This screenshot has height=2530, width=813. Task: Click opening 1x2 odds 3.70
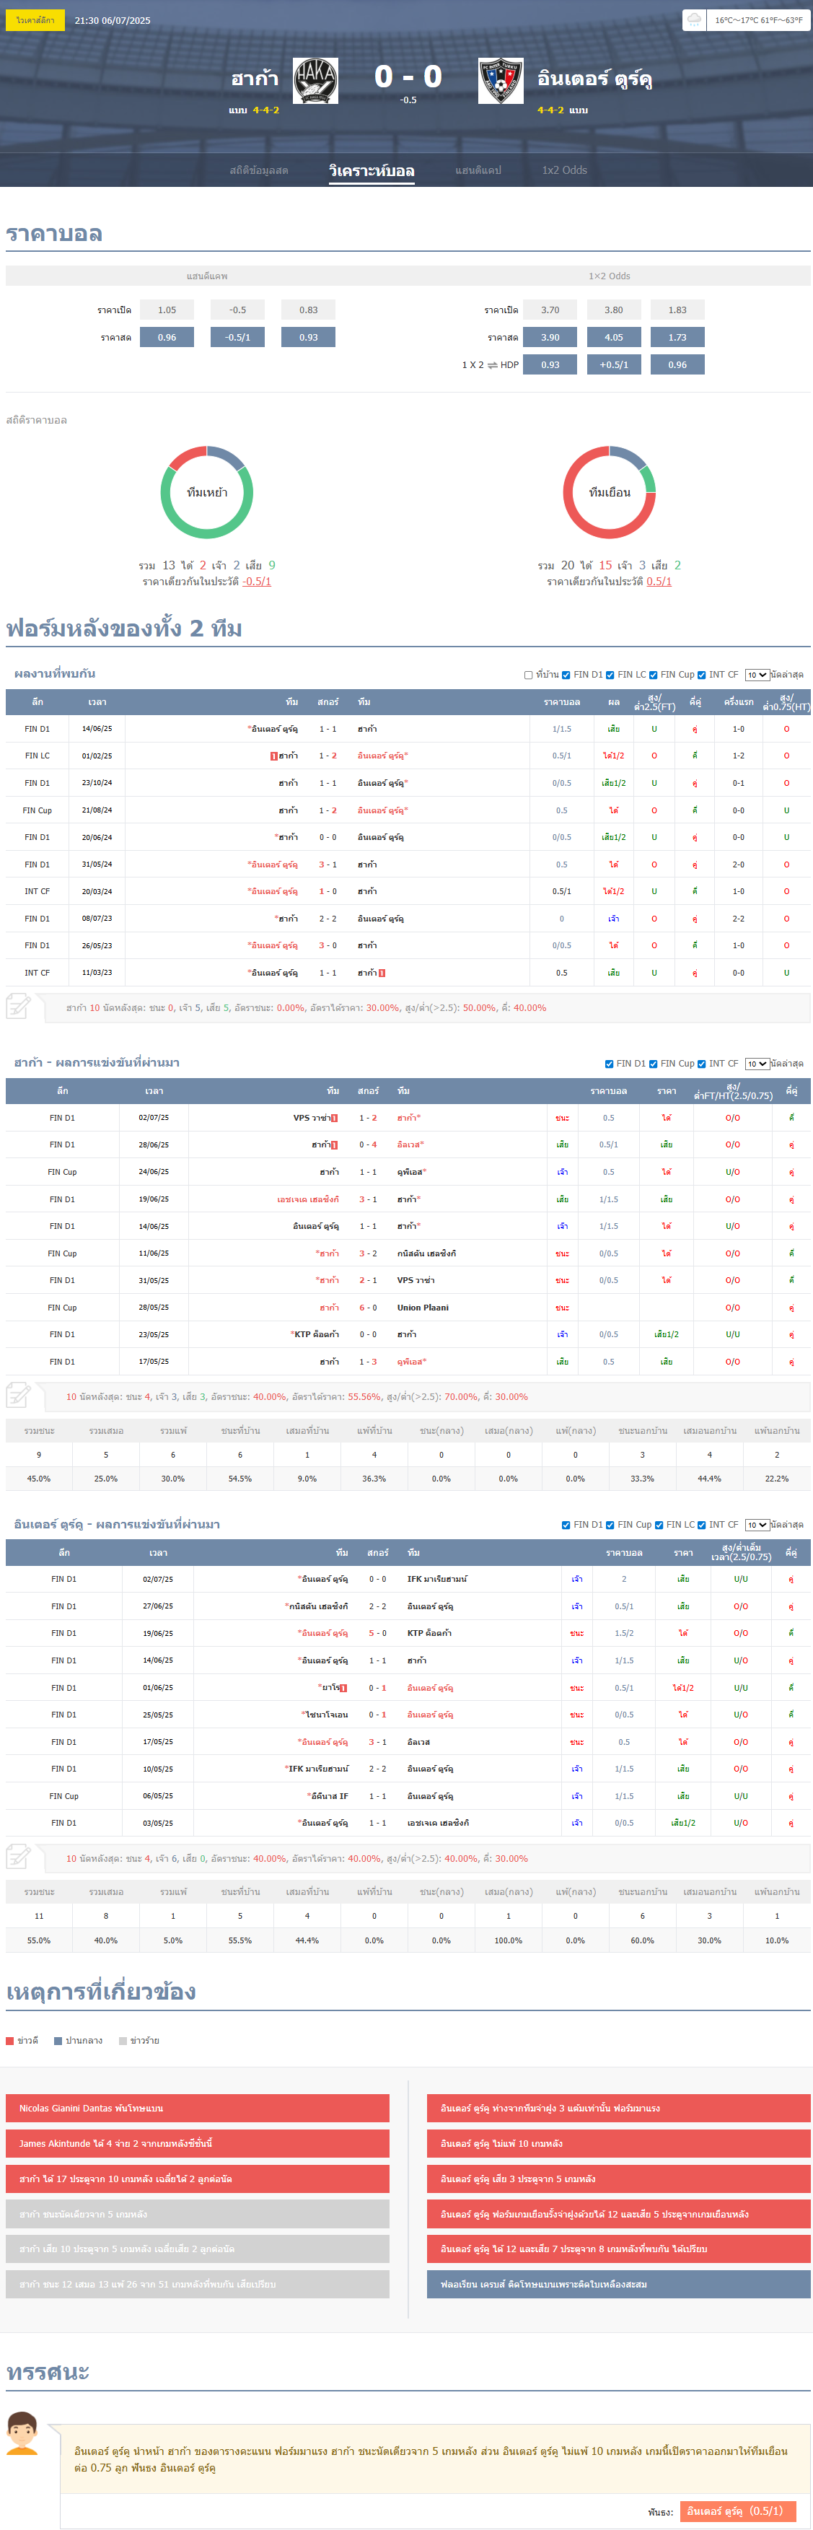(x=550, y=310)
